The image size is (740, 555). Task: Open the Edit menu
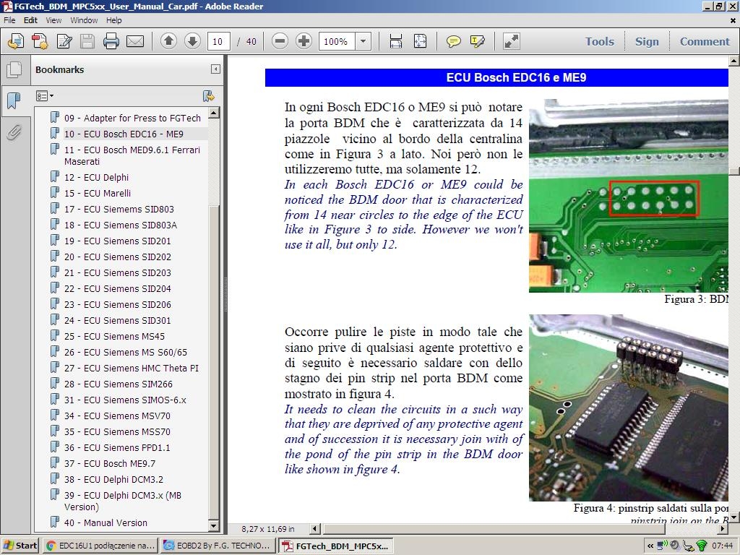click(x=30, y=20)
